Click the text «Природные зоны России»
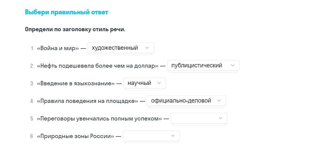 [76, 136]
